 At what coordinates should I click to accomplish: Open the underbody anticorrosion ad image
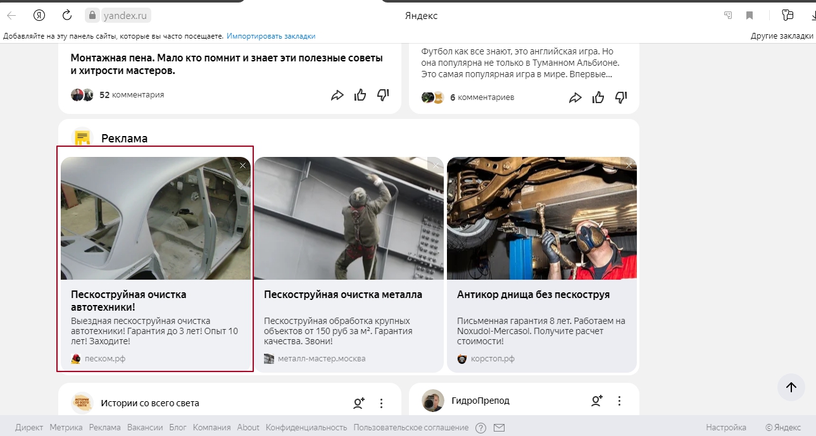[542, 218]
